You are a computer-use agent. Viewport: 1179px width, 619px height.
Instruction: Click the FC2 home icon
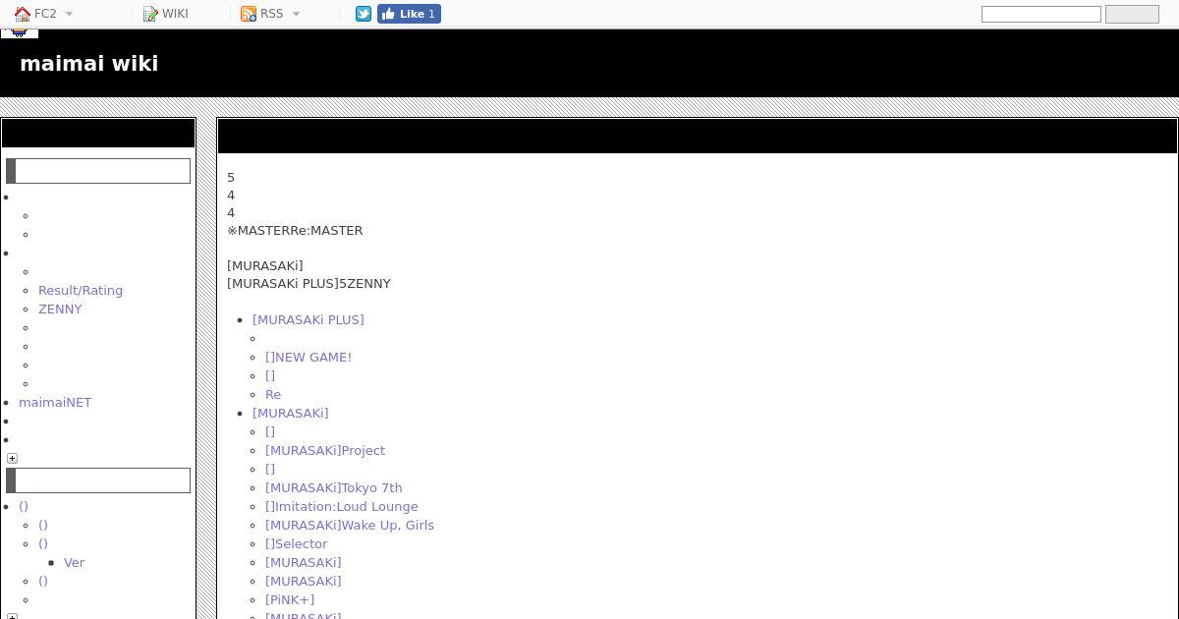[x=23, y=14]
